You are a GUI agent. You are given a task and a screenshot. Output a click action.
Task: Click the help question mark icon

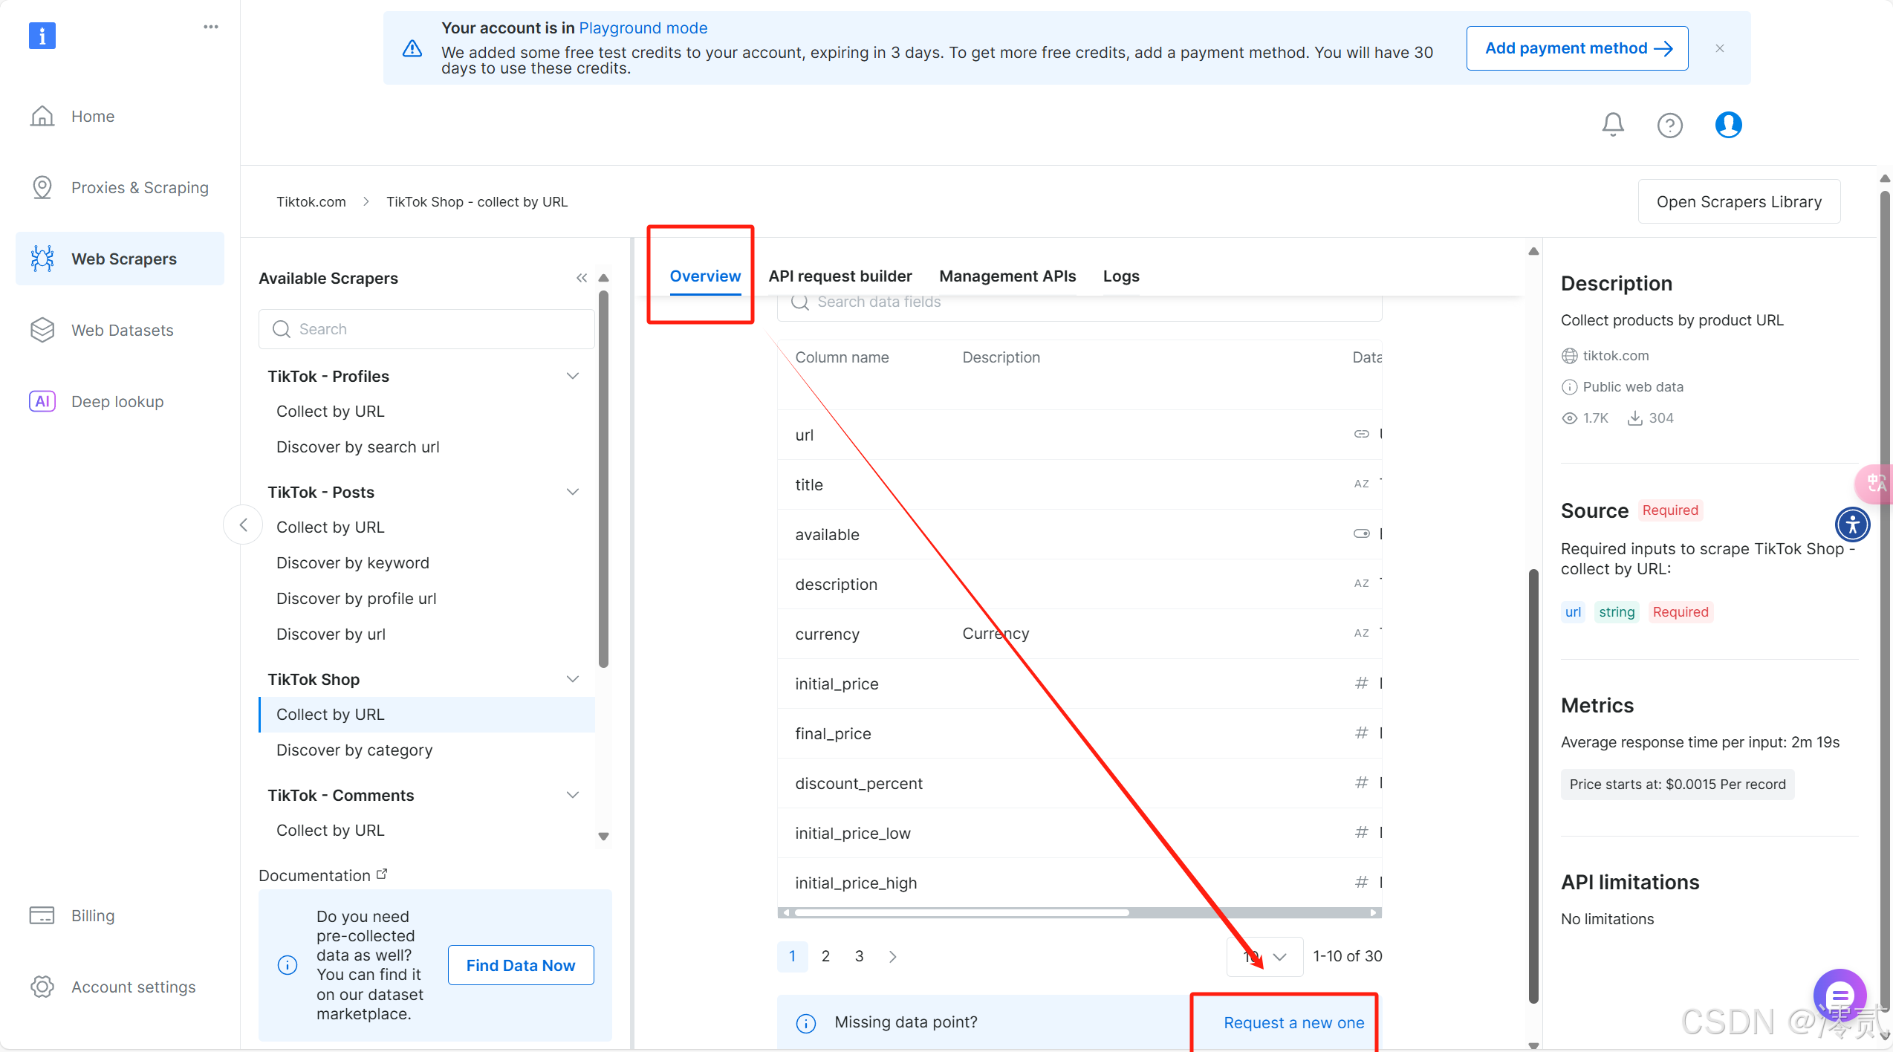[1669, 125]
